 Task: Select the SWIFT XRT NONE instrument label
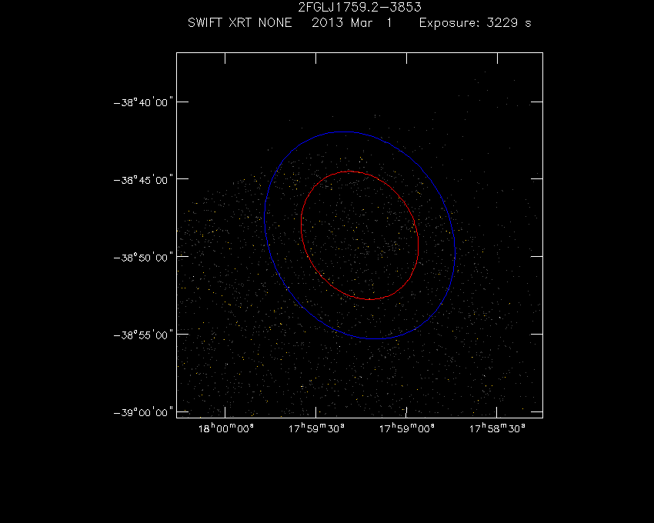click(x=240, y=22)
